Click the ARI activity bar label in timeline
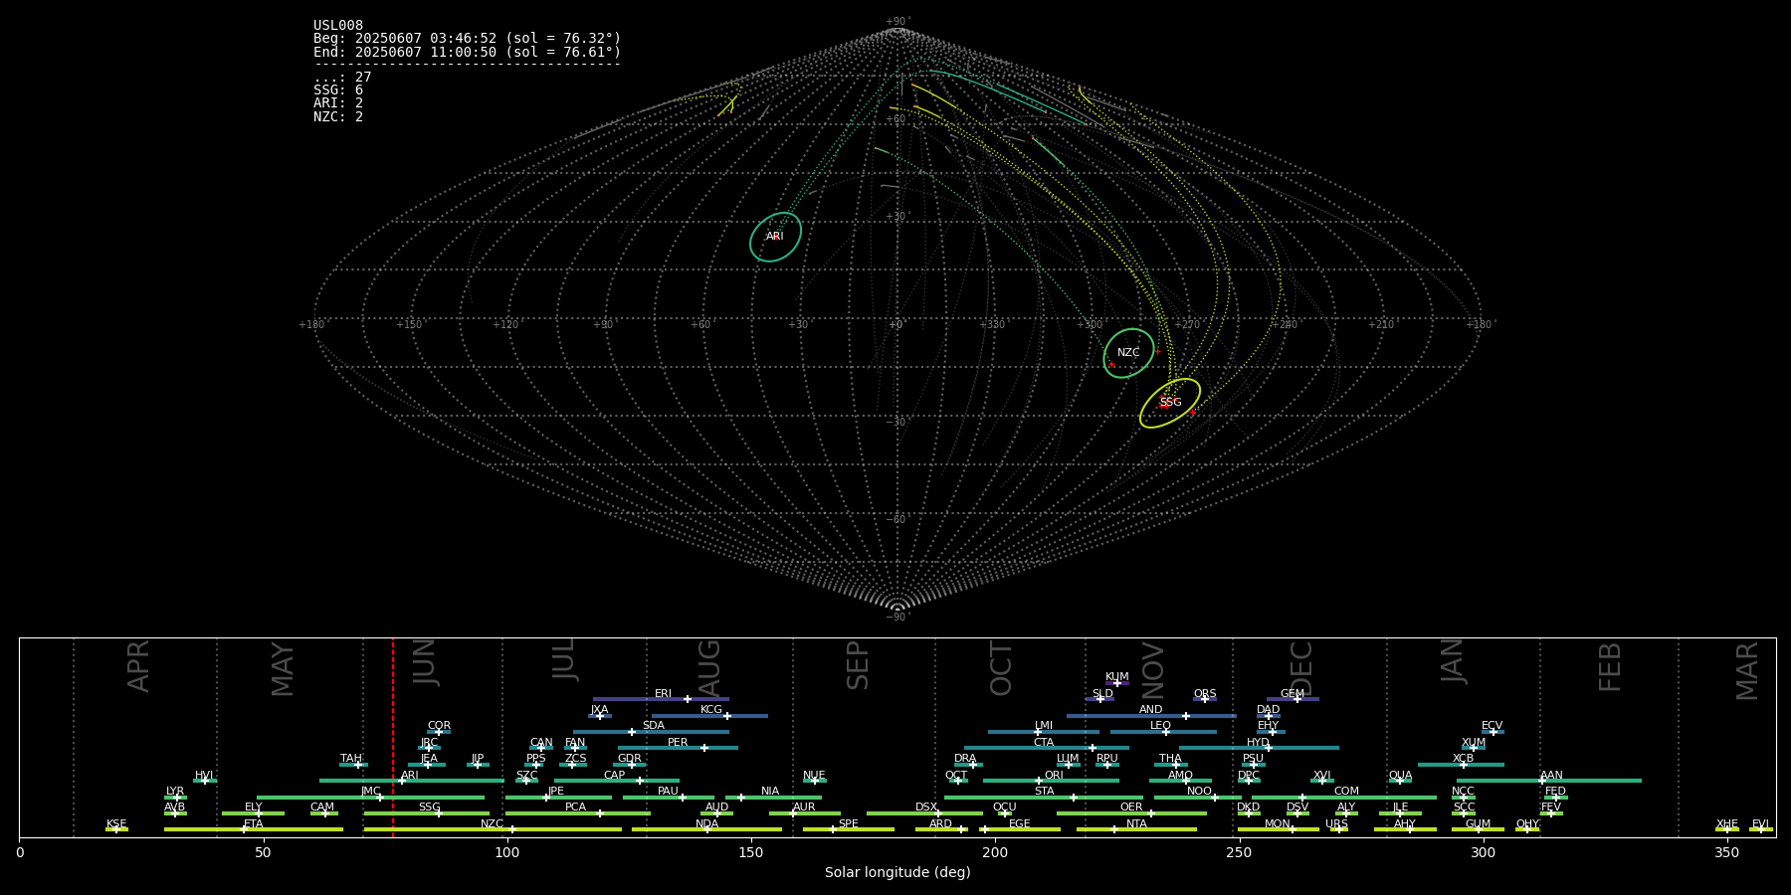The image size is (1791, 895). (410, 776)
